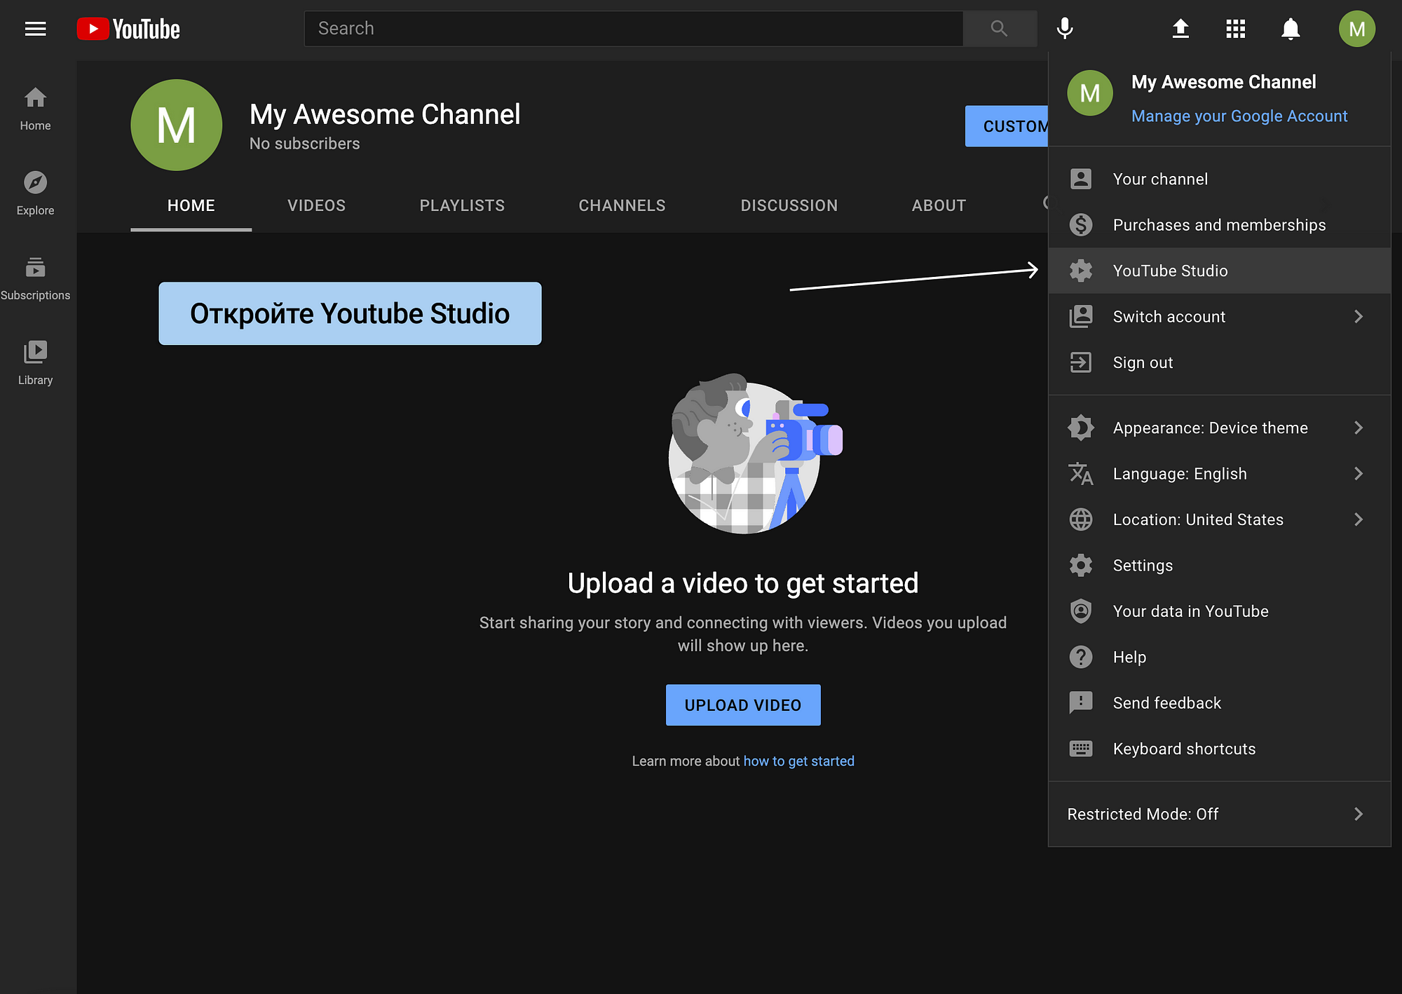Image resolution: width=1402 pixels, height=994 pixels.
Task: Click the UPLOAD VIDEO button
Action: [742, 704]
